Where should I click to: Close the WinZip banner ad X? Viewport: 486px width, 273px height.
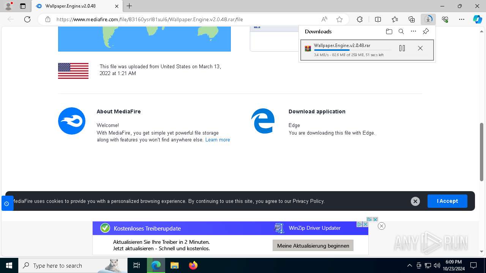pyautogui.click(x=365, y=224)
